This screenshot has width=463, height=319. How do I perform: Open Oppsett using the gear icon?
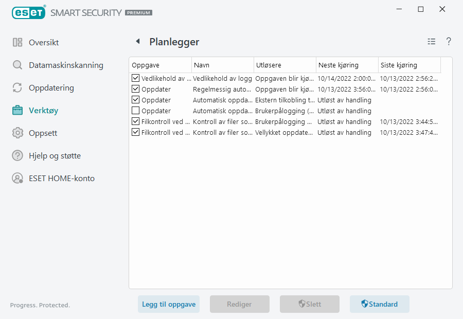point(17,133)
